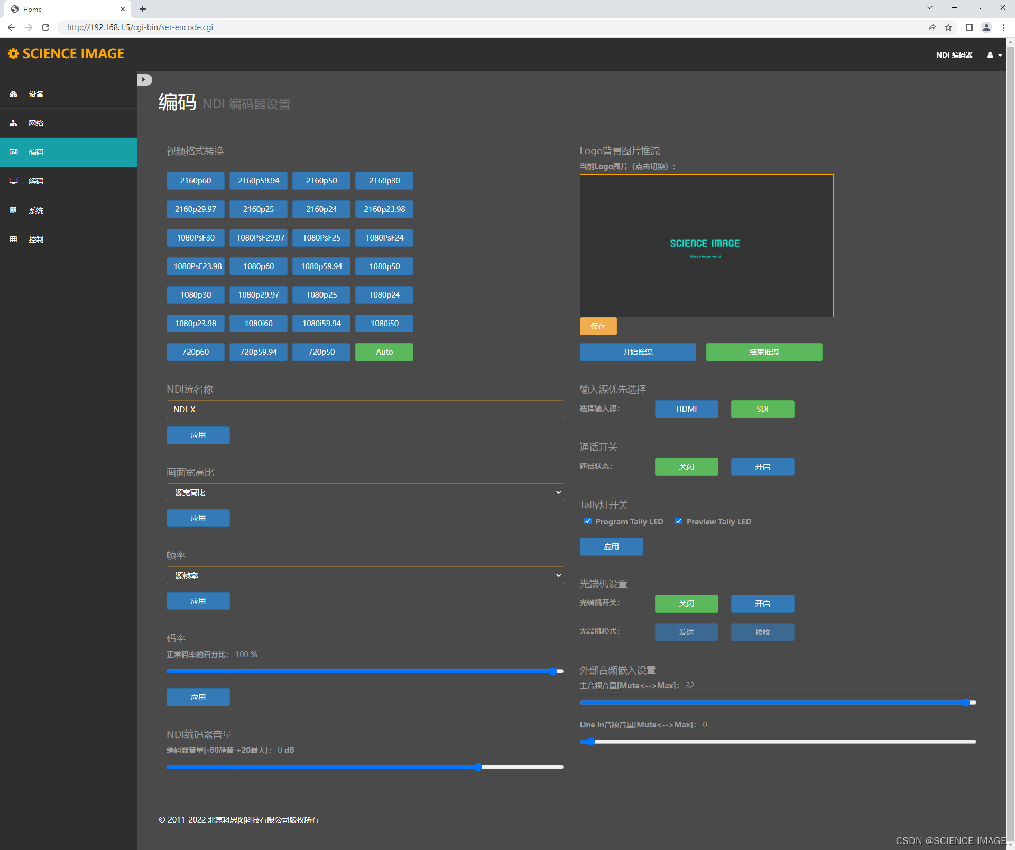Click 保存 Logo background button
The image size is (1015, 850).
[599, 327]
